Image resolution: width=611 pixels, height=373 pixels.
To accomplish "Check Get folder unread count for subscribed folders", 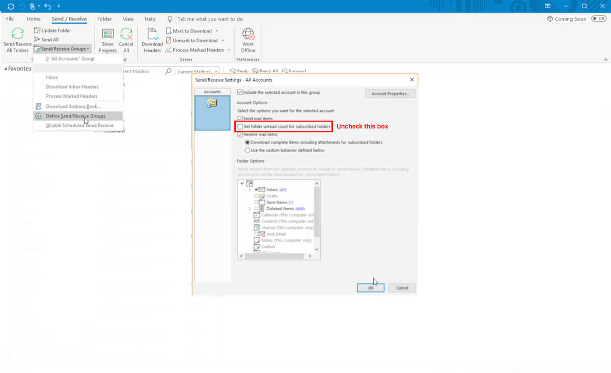I will pyautogui.click(x=240, y=126).
